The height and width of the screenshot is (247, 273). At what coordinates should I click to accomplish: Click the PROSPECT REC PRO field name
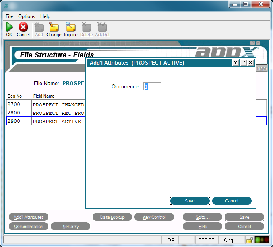(x=58, y=113)
